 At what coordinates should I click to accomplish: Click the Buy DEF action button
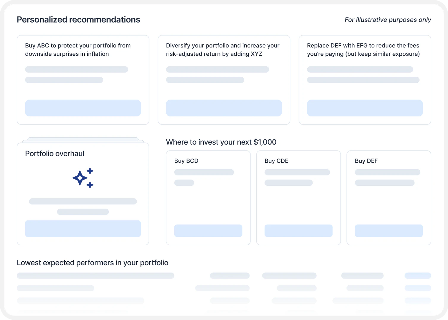coord(389,231)
